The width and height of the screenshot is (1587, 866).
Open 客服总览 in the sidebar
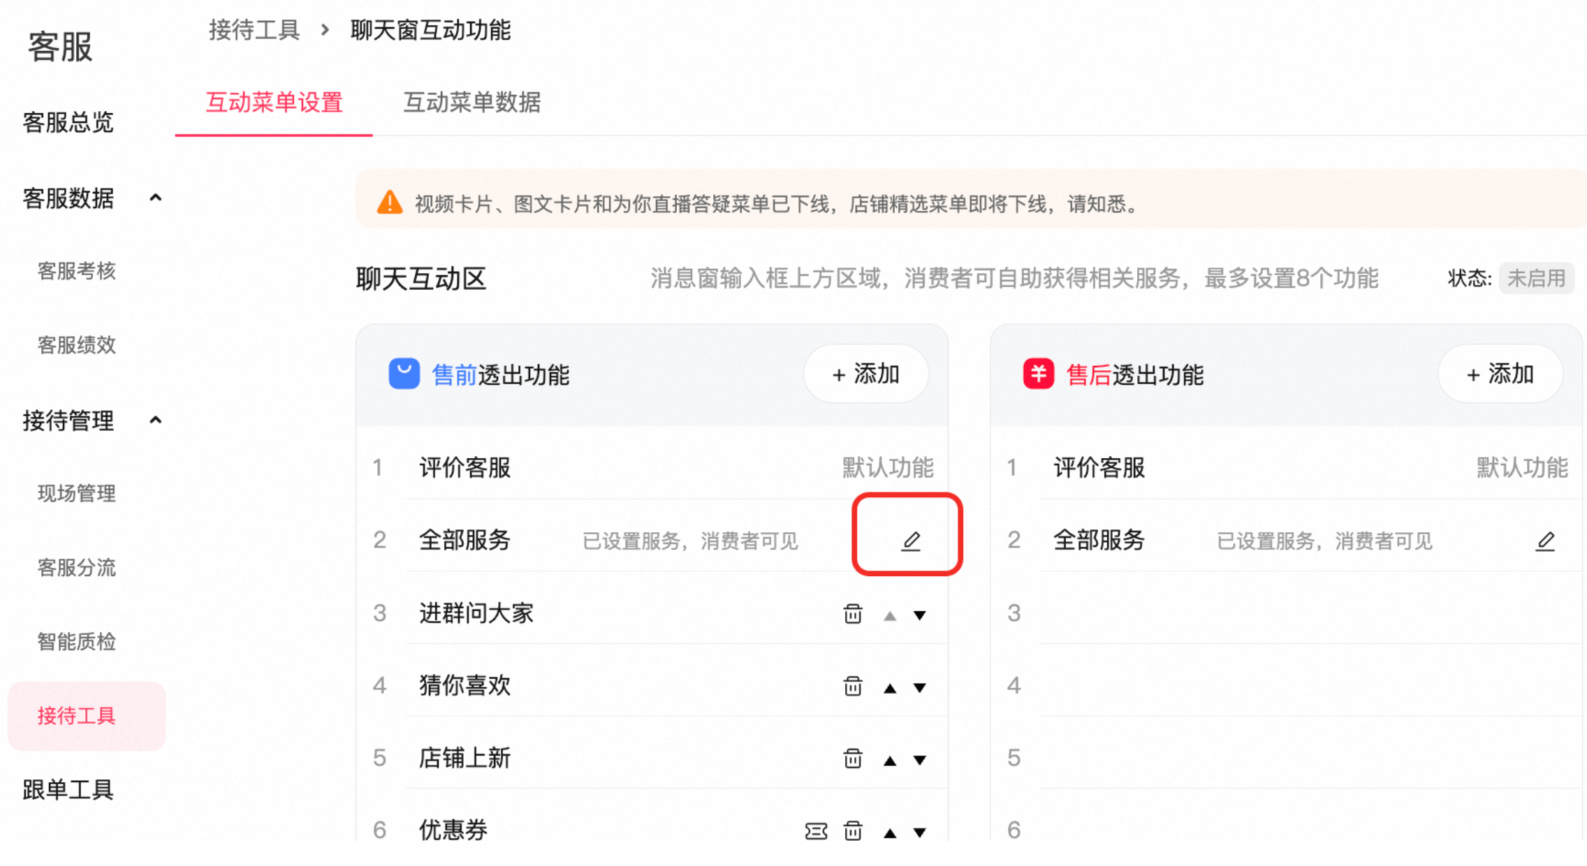68,123
